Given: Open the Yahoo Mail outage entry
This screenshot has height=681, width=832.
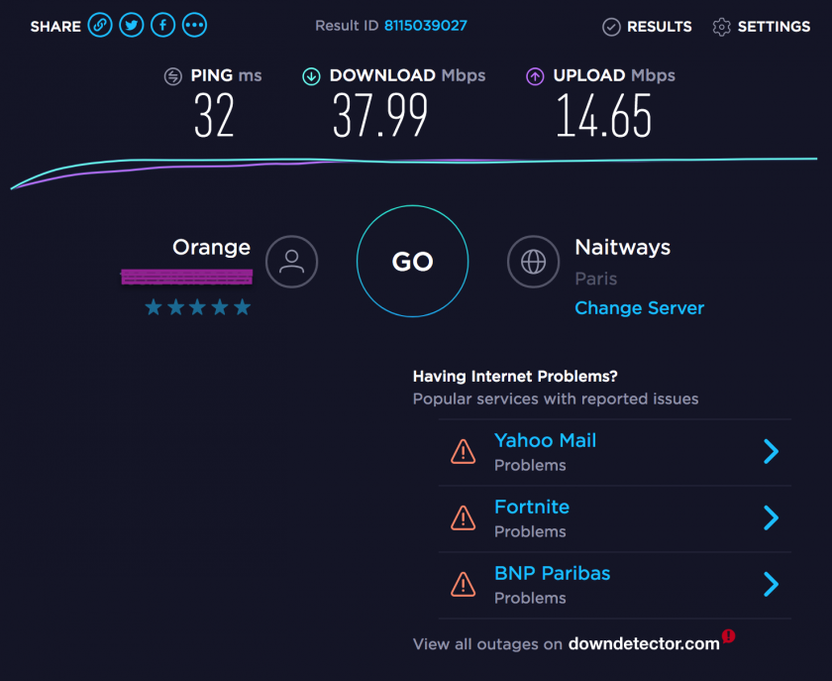Looking at the screenshot, I should coord(545,441).
